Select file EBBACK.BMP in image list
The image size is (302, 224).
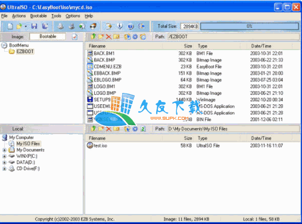pos(107,73)
